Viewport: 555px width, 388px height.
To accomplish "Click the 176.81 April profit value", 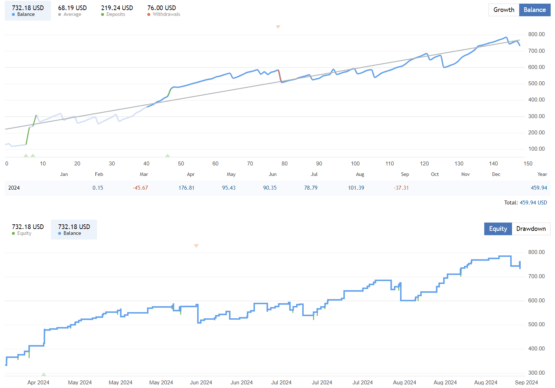I will 187,188.
